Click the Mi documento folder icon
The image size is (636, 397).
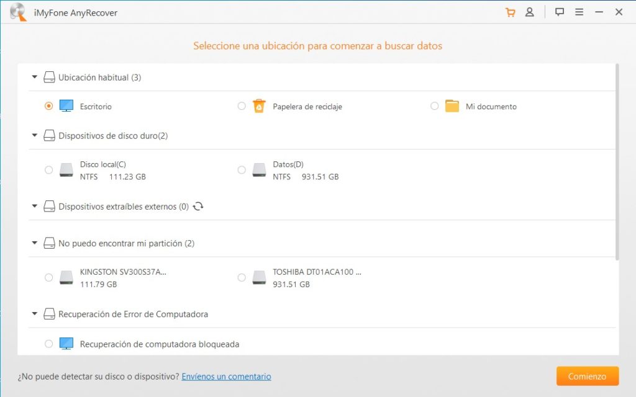point(452,106)
